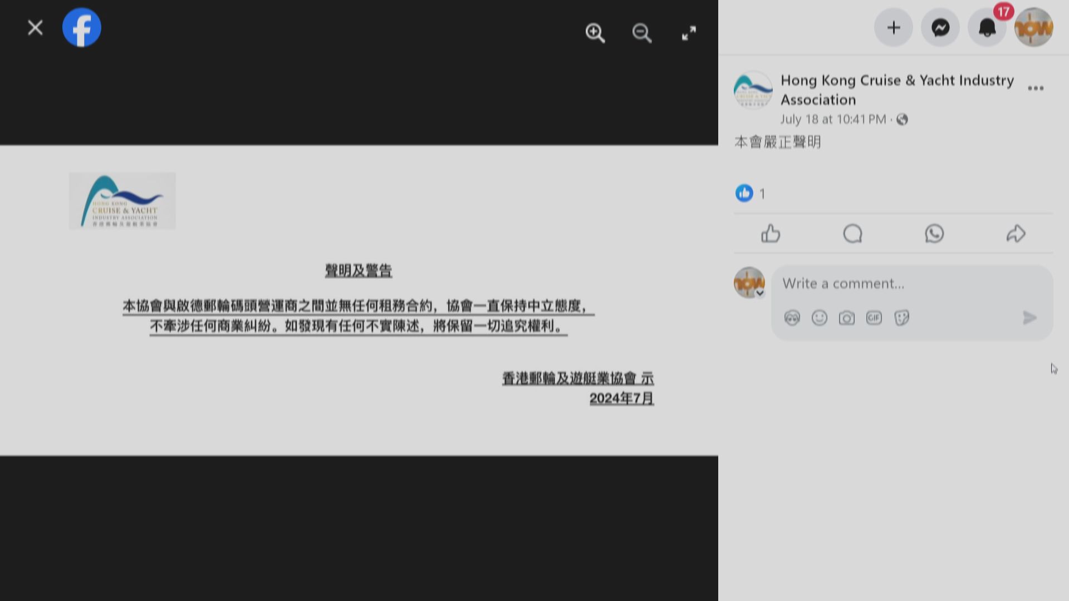Open post options three-dot menu

tap(1036, 88)
